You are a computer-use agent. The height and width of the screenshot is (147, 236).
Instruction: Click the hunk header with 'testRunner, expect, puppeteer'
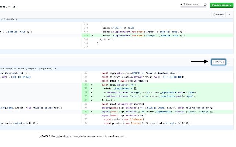pos(117,69)
